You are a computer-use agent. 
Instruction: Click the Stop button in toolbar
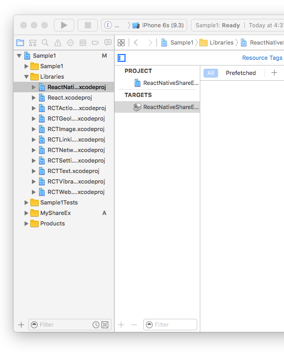pyautogui.click(x=88, y=25)
